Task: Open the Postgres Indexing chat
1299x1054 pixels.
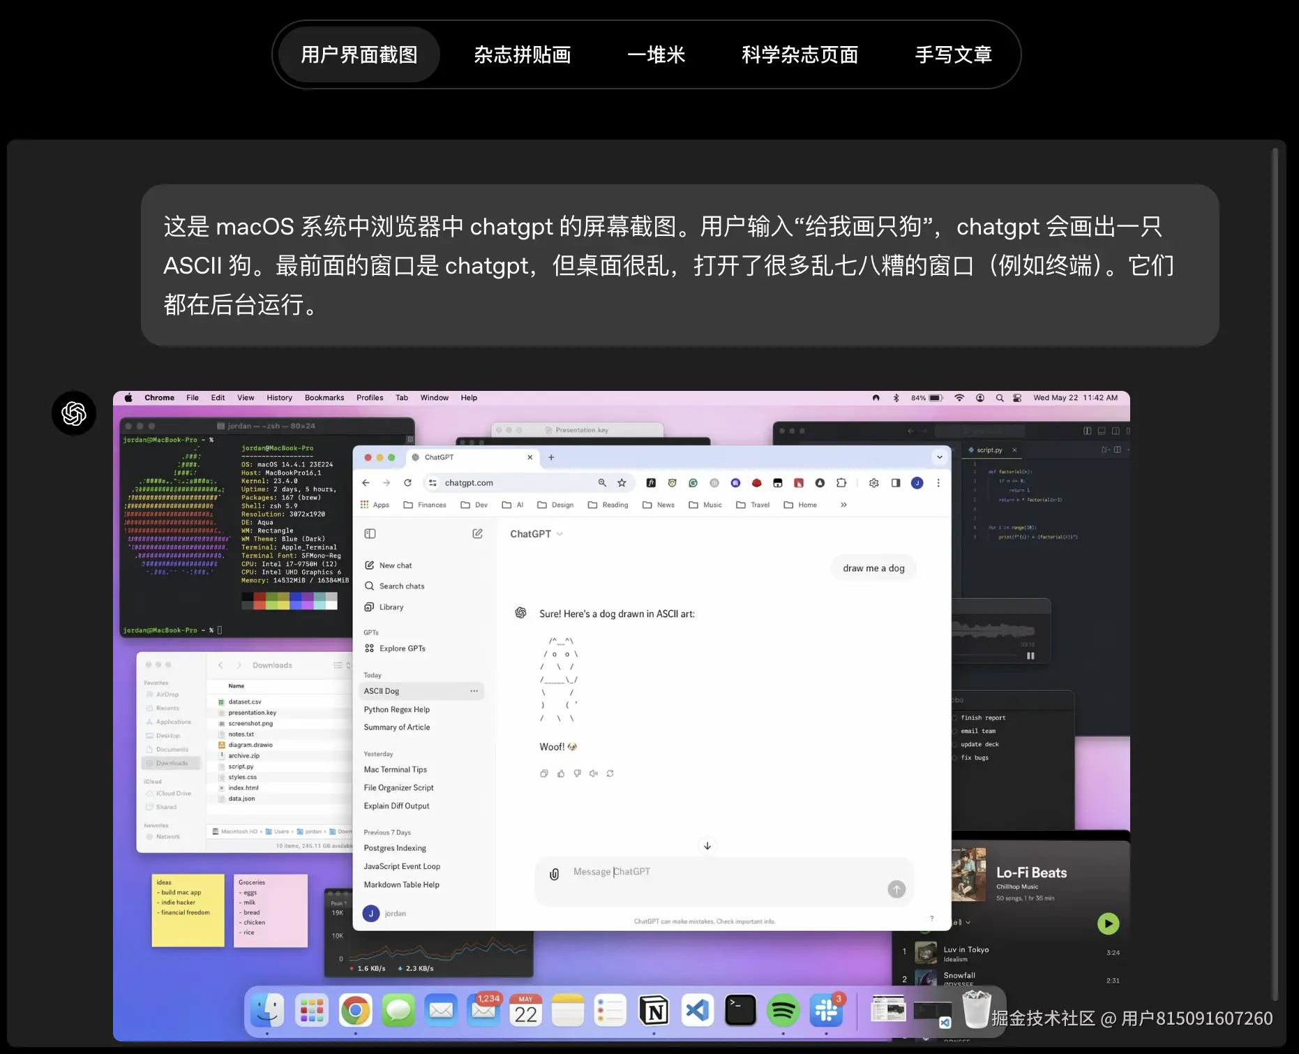Action: coord(395,848)
